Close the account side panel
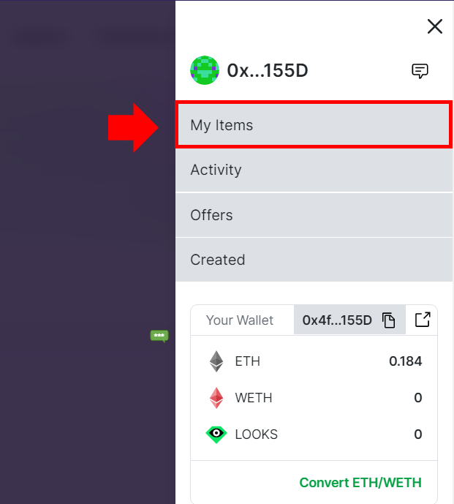The width and height of the screenshot is (454, 504). click(x=435, y=26)
